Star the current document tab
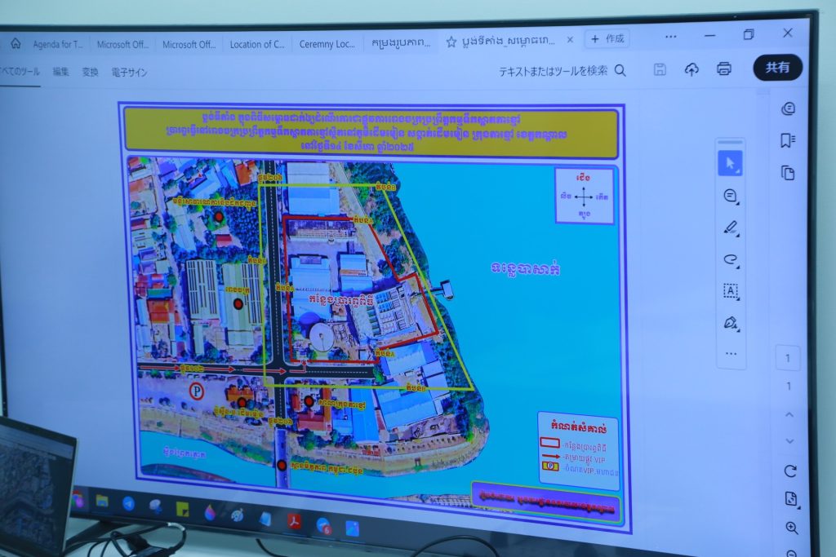The image size is (836, 557). click(x=450, y=40)
